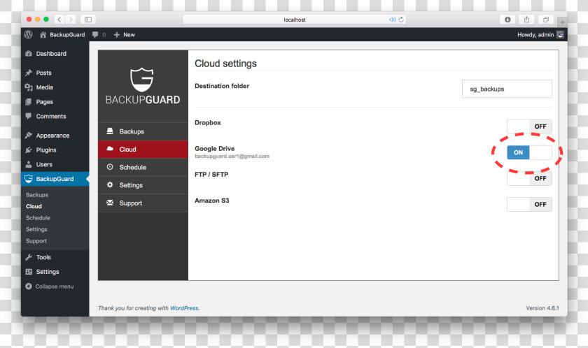
Task: Go back in Safari browser
Action: coord(59,20)
